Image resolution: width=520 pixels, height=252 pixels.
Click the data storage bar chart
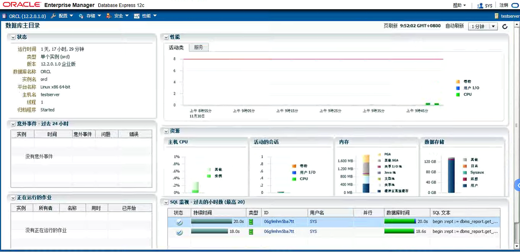click(451, 175)
